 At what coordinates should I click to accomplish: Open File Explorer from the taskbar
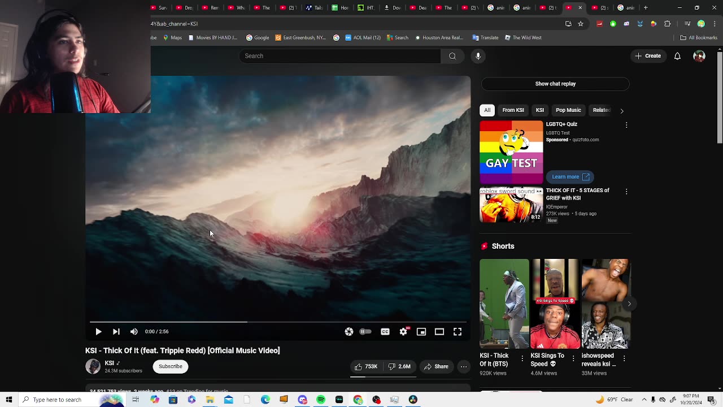coord(210,400)
